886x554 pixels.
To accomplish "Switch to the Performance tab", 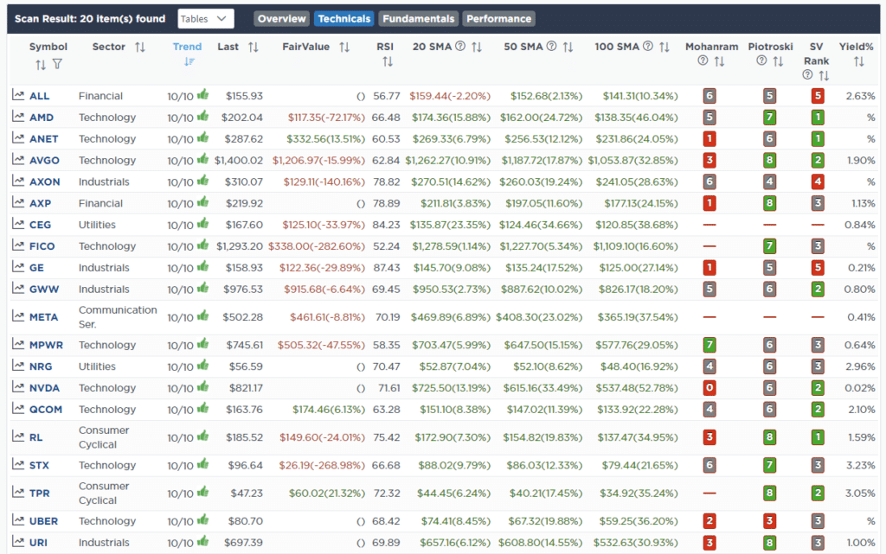I will click(498, 19).
